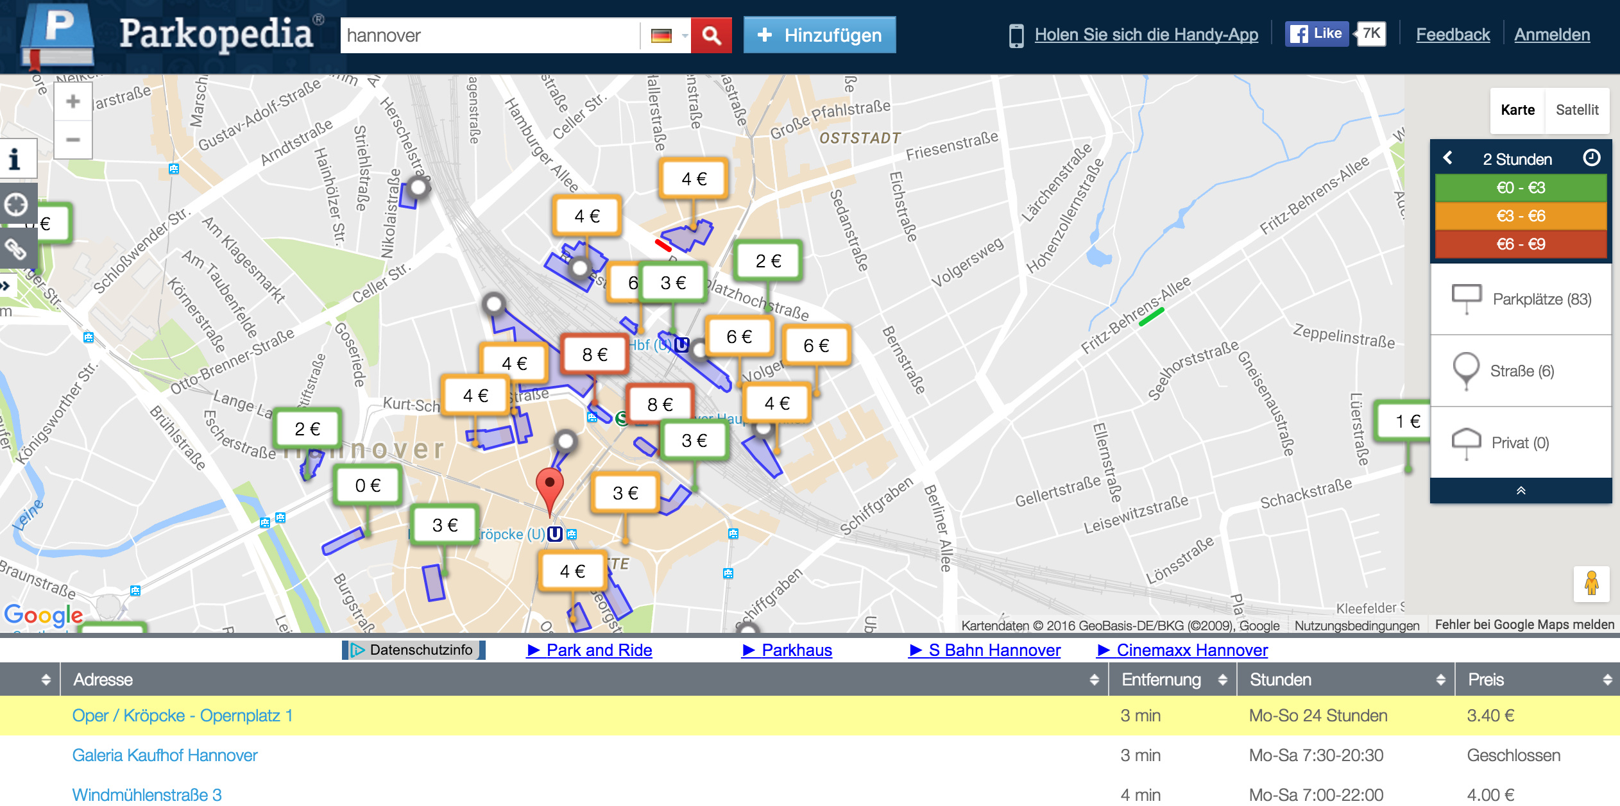Toggle the Straße (6) filter

(1521, 371)
